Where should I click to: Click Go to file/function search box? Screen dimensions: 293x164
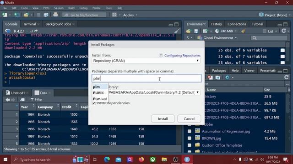click(x=84, y=15)
